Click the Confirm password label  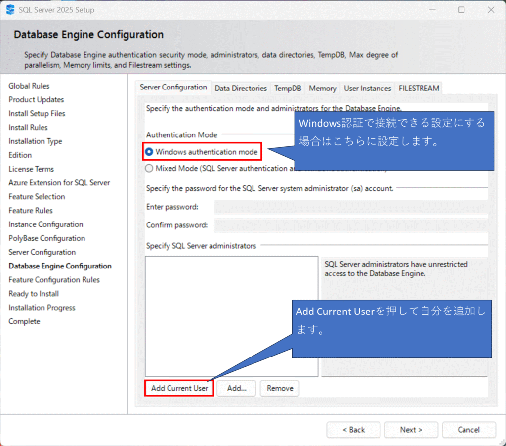tap(177, 225)
